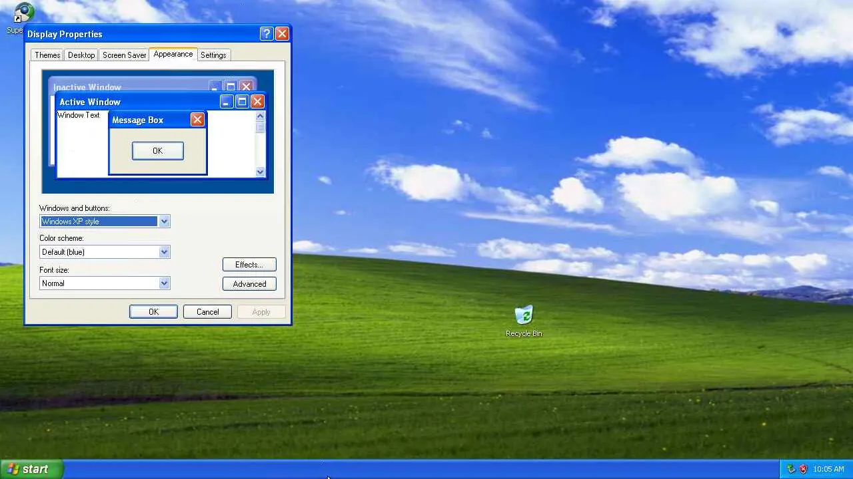853x479 pixels.
Task: Click the Effects... button
Action: (x=249, y=265)
